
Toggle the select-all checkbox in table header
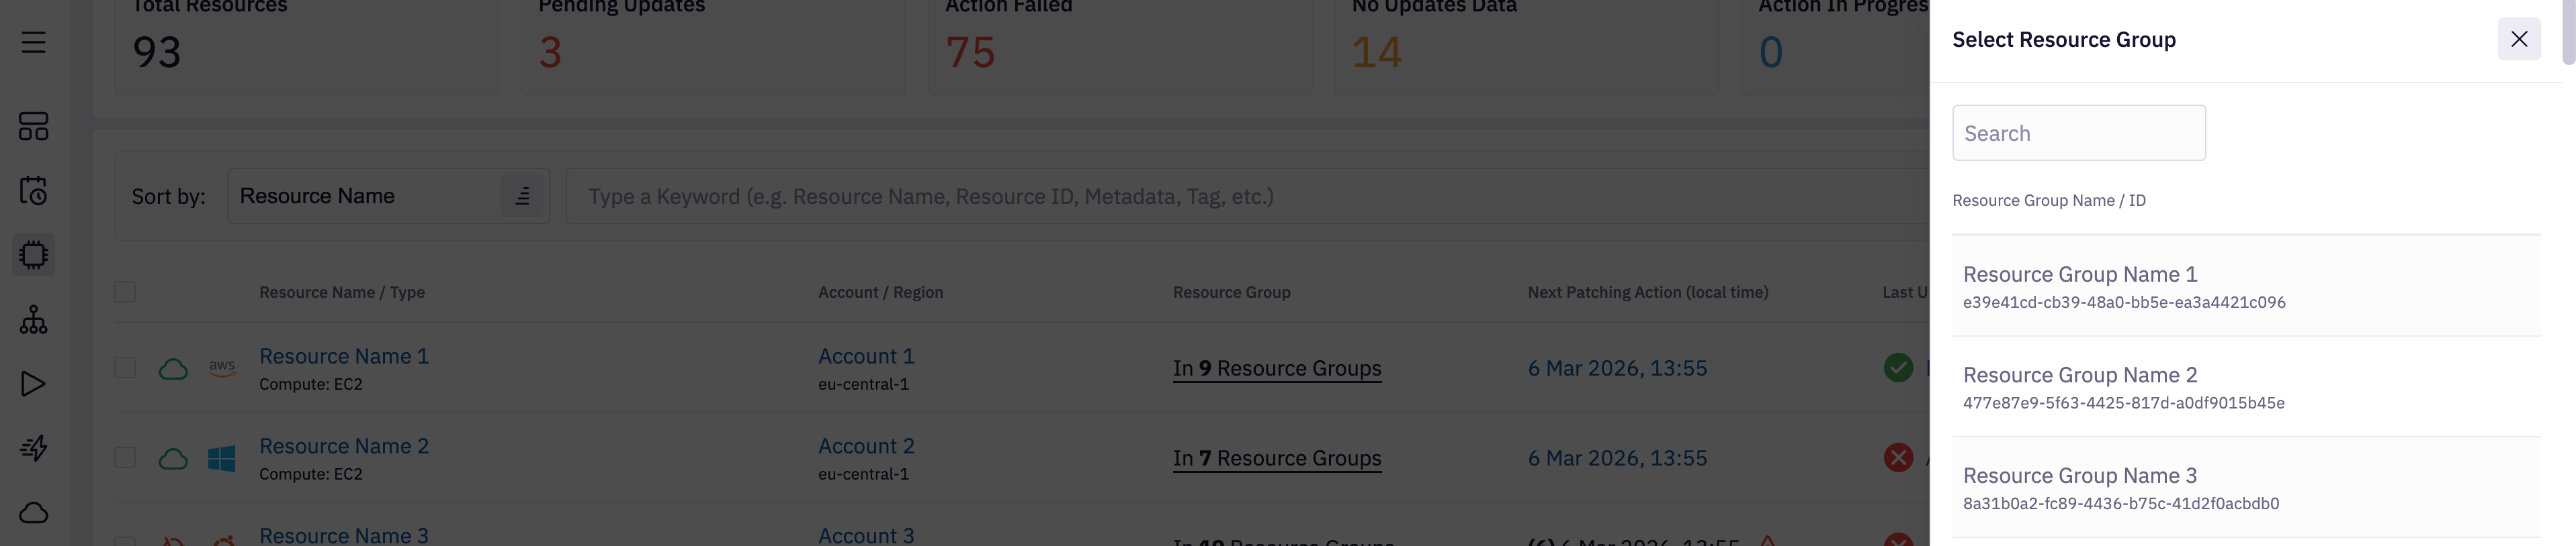(x=125, y=292)
